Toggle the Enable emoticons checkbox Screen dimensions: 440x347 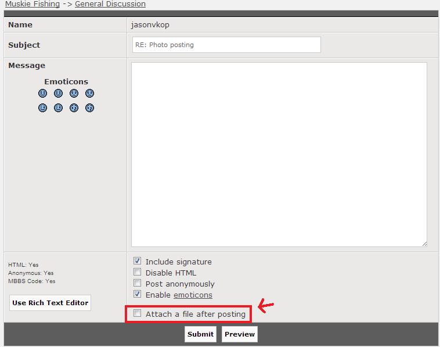click(x=138, y=294)
